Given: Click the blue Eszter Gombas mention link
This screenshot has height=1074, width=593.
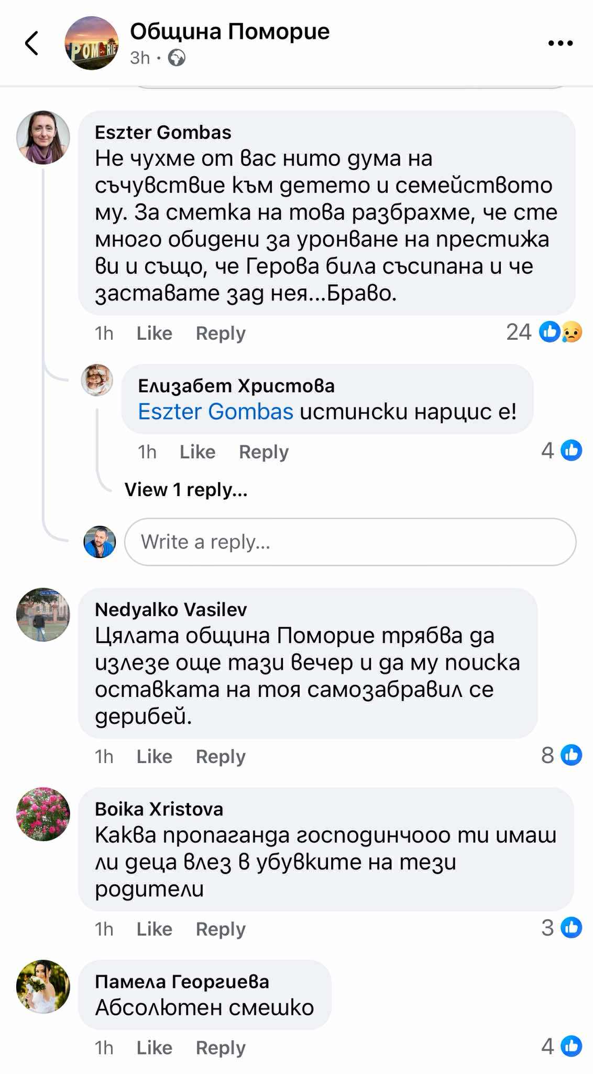Looking at the screenshot, I should 215,412.
